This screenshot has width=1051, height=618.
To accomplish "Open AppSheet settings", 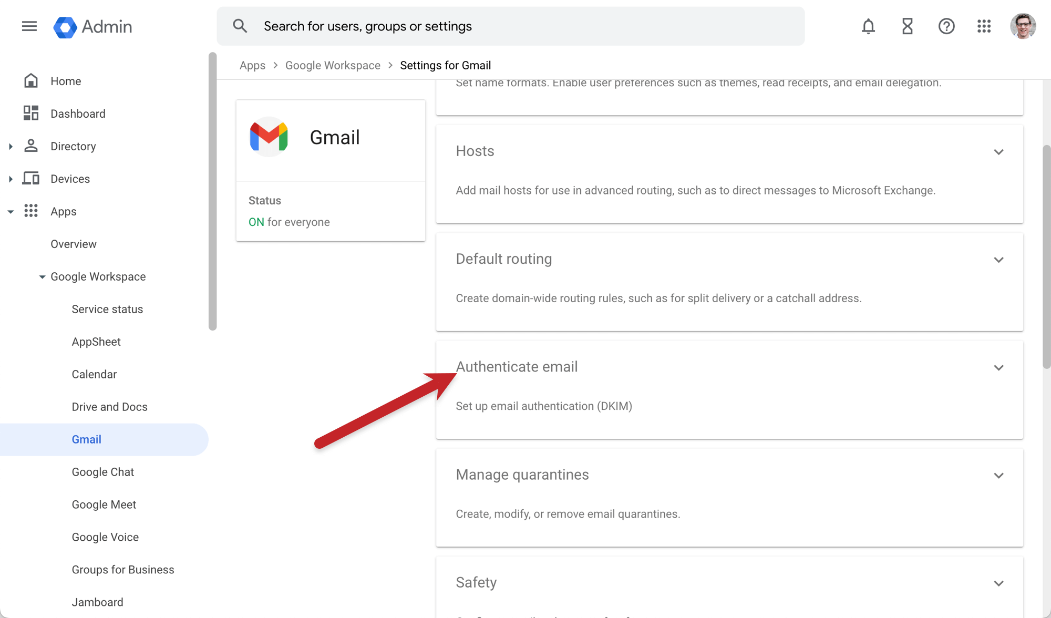I will click(96, 342).
